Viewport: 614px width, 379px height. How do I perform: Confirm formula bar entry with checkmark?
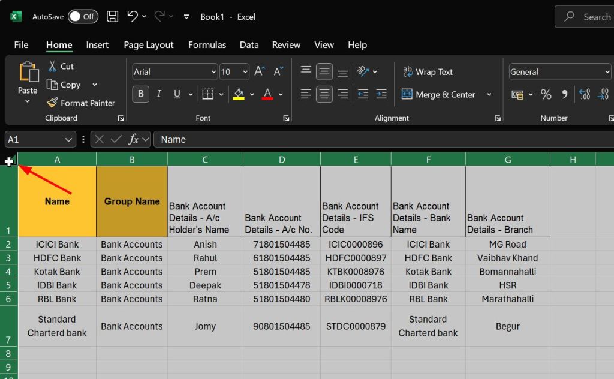116,139
